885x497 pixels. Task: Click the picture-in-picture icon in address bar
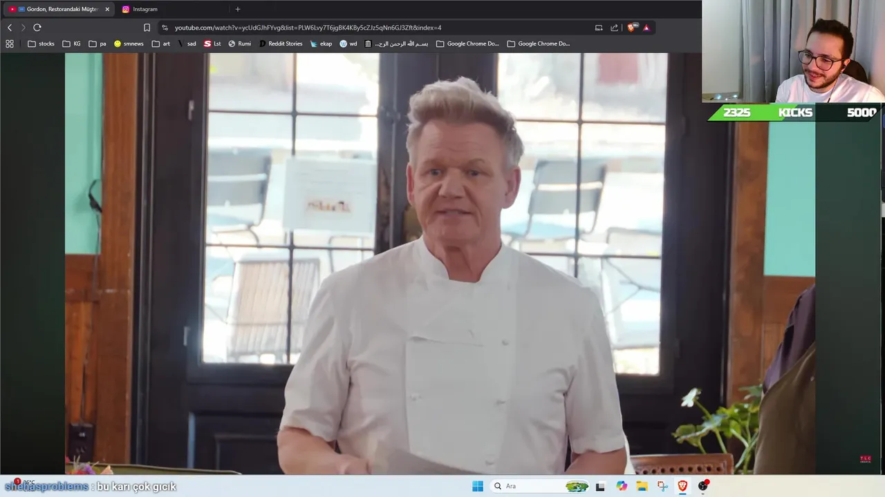(x=599, y=28)
